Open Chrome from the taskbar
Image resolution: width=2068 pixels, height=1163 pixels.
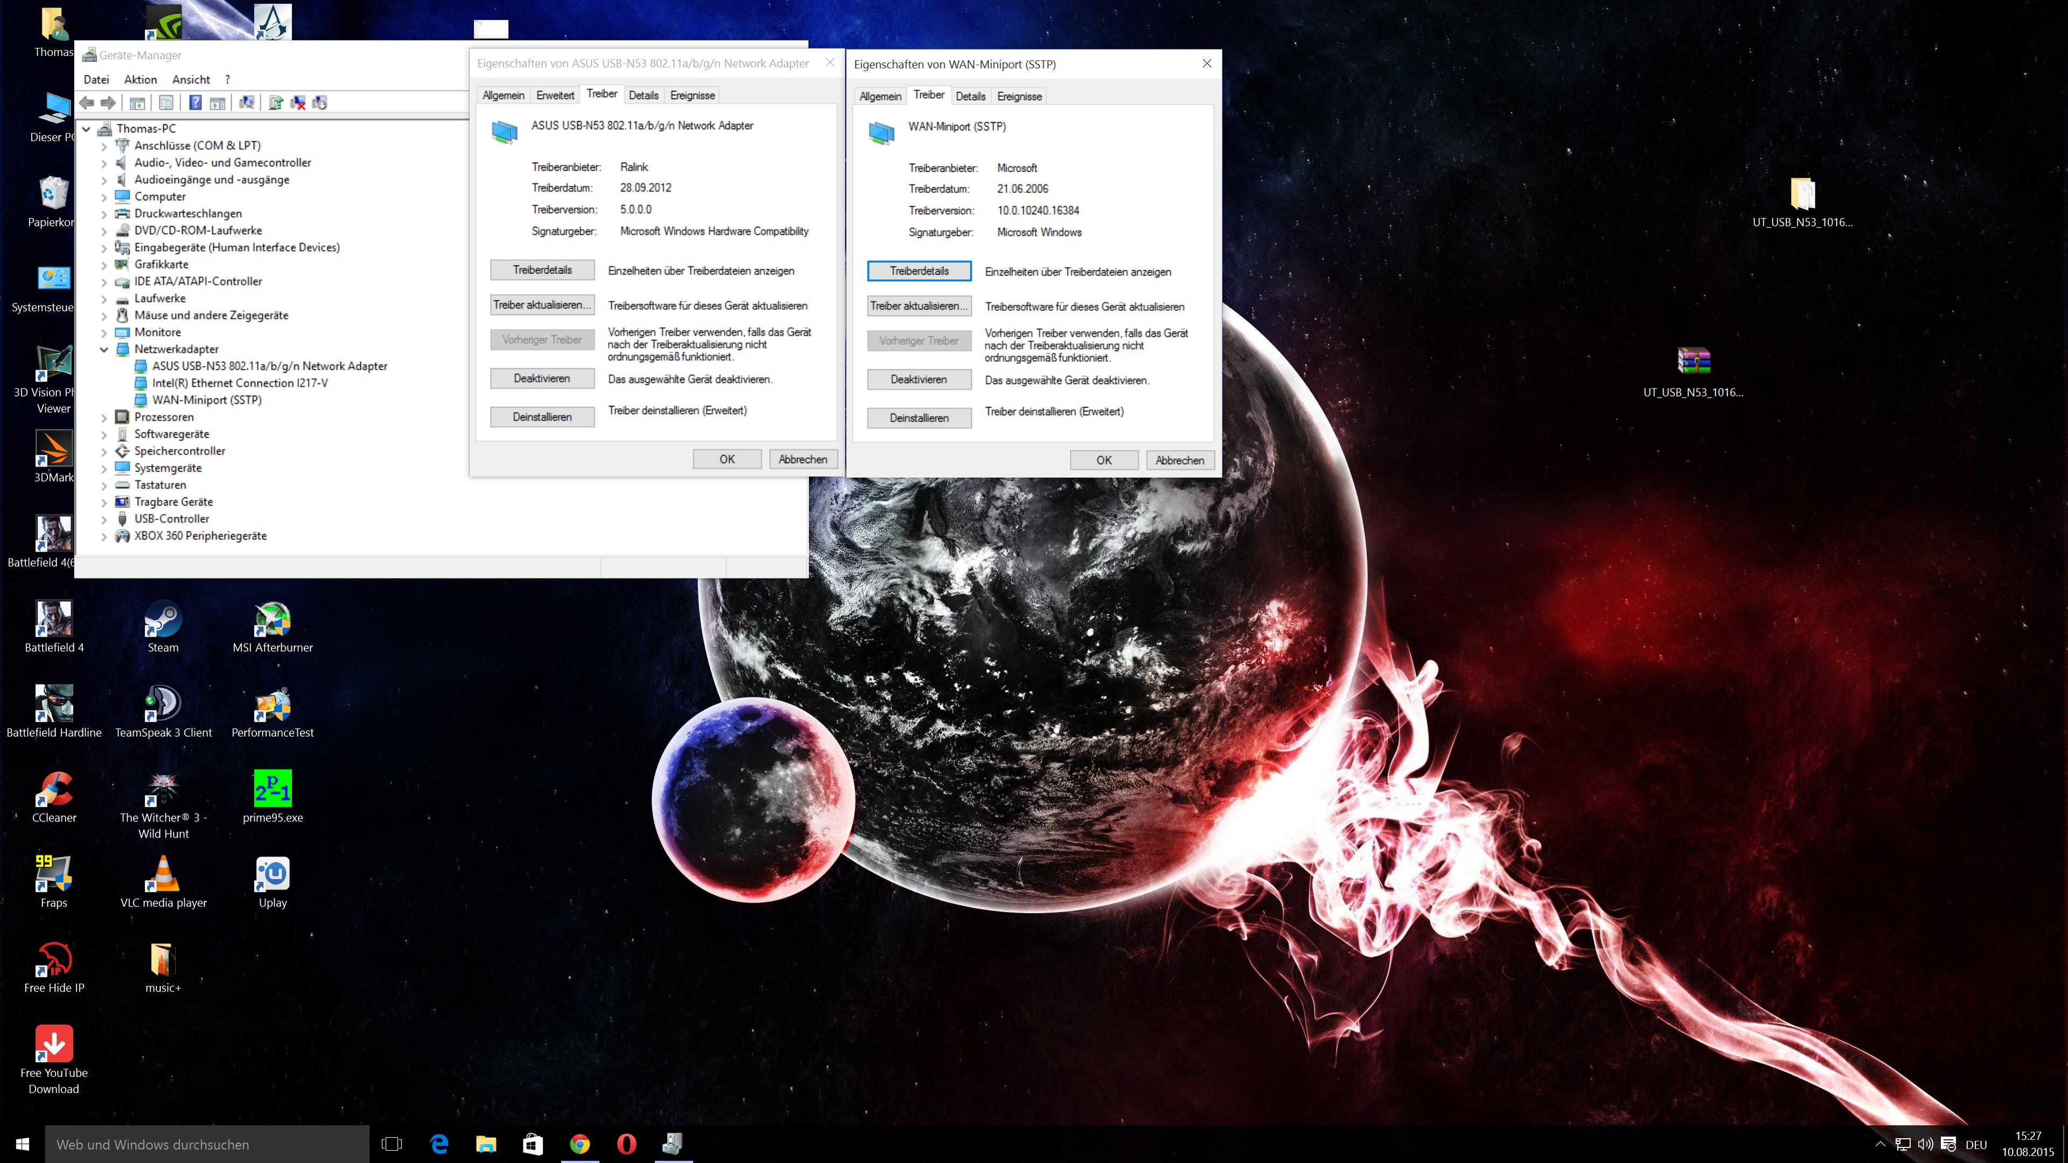pos(580,1144)
